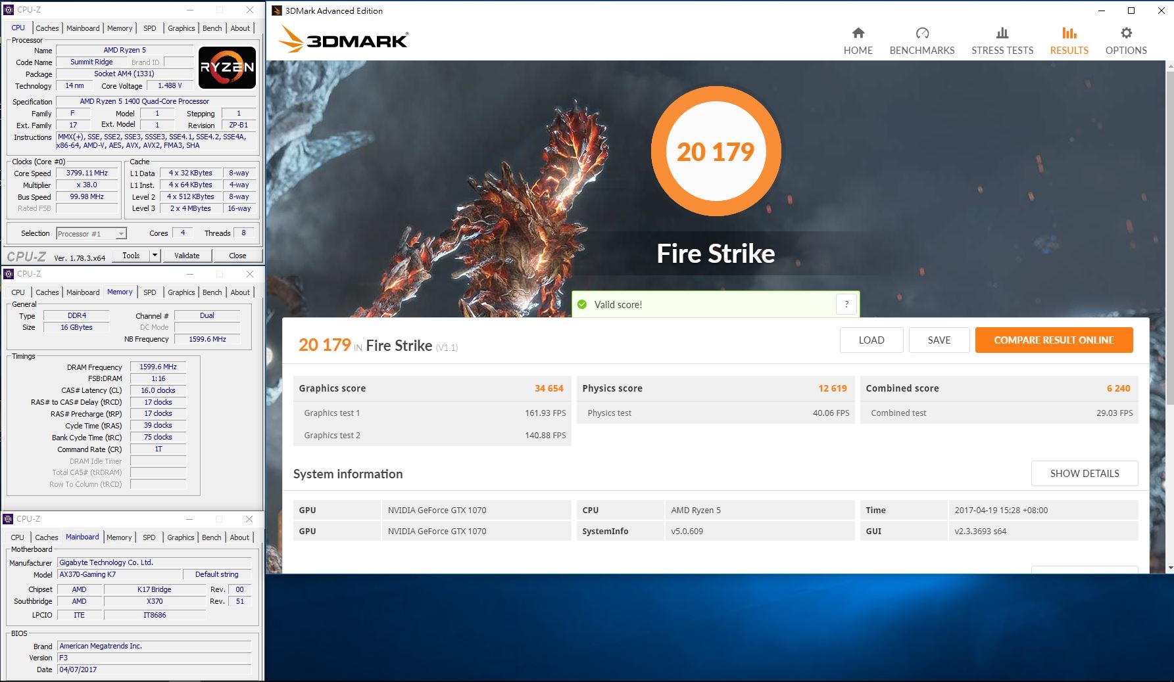
Task: Click the Graphics score 34 654 value
Action: pyautogui.click(x=549, y=388)
